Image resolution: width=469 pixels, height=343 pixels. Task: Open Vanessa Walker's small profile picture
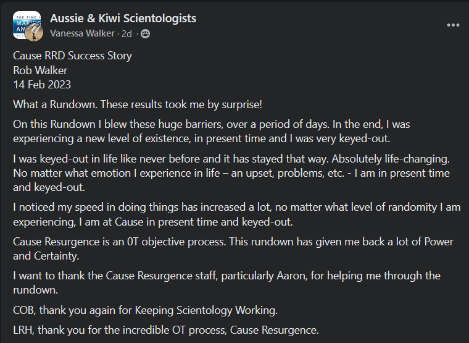pos(33,32)
